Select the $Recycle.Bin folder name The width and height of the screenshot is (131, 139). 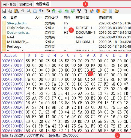(x=17, y=23)
